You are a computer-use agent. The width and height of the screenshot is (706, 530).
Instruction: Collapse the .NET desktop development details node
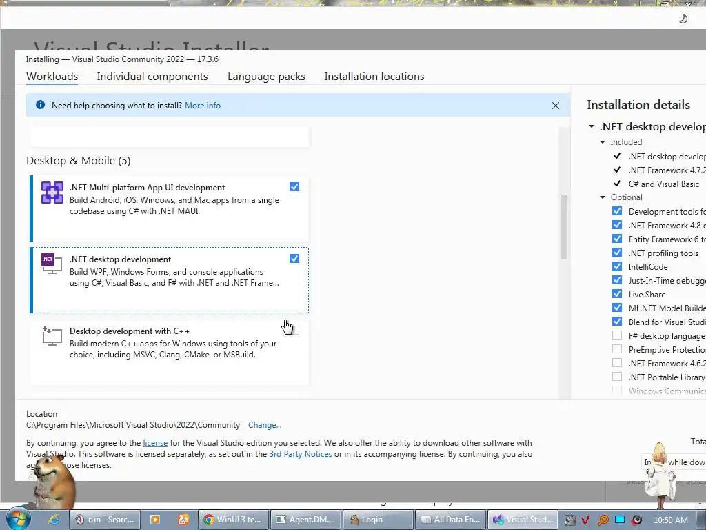[x=591, y=127]
